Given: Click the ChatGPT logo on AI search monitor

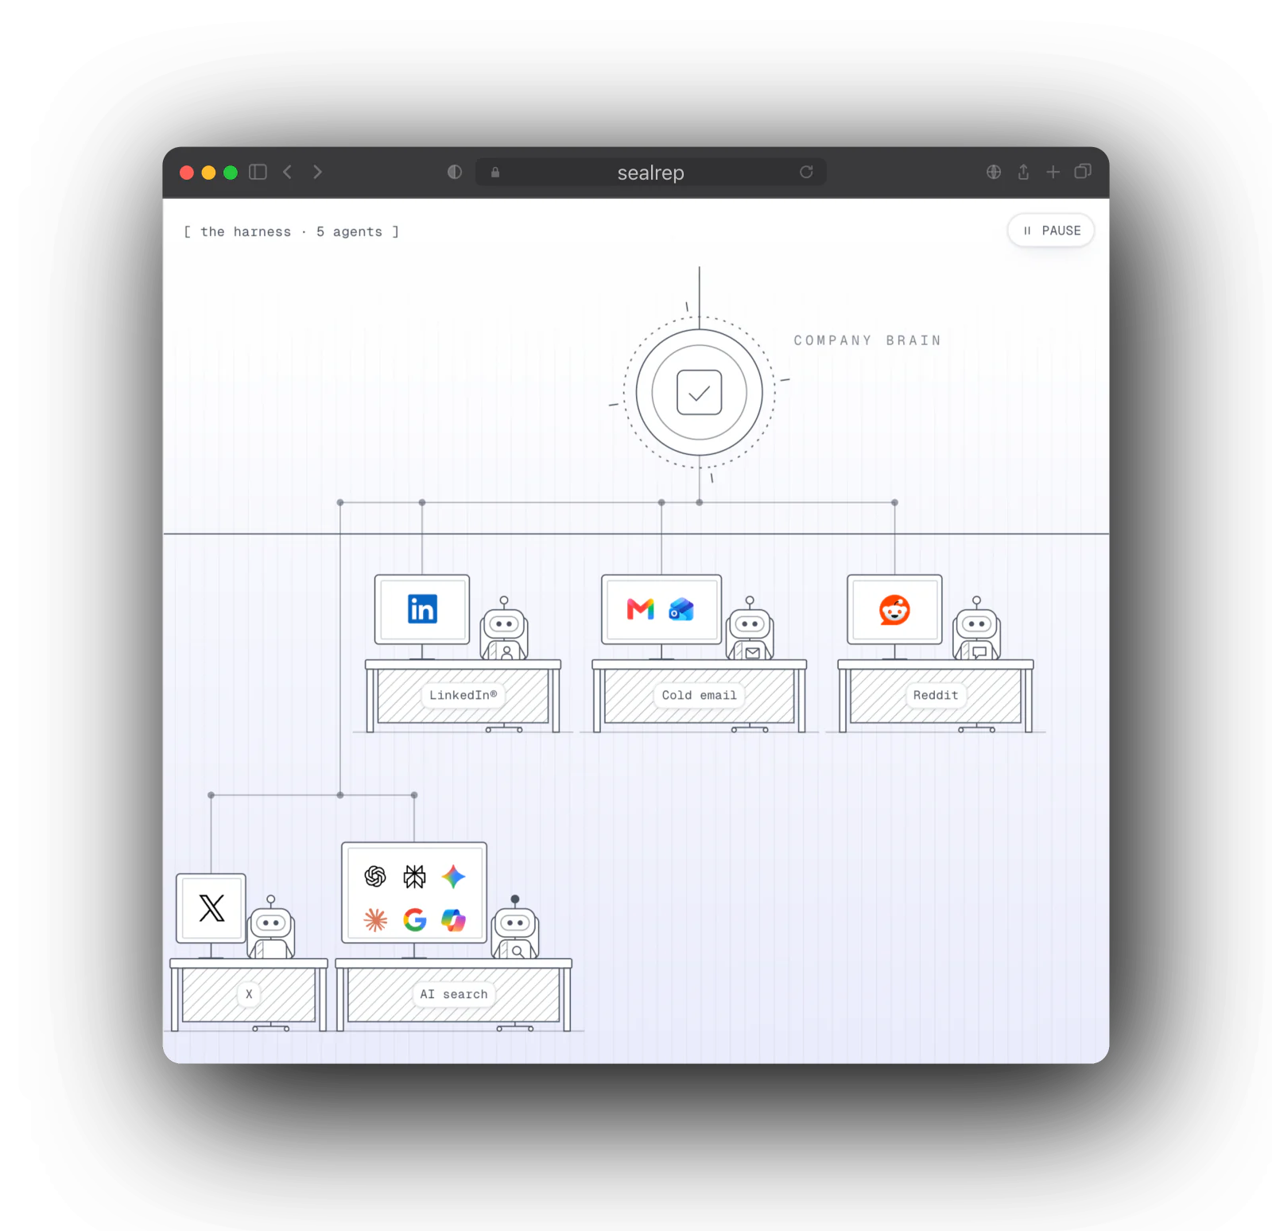Looking at the screenshot, I should 375,876.
